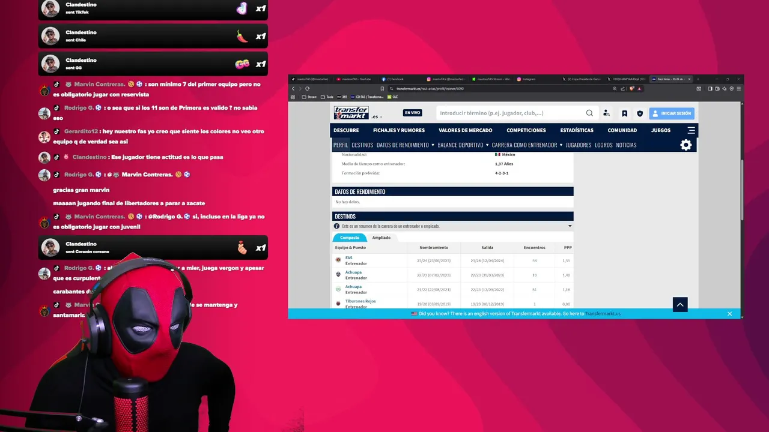Open the CD FAS Transfermarkt bookmark
The image size is (769, 432).
point(367,97)
